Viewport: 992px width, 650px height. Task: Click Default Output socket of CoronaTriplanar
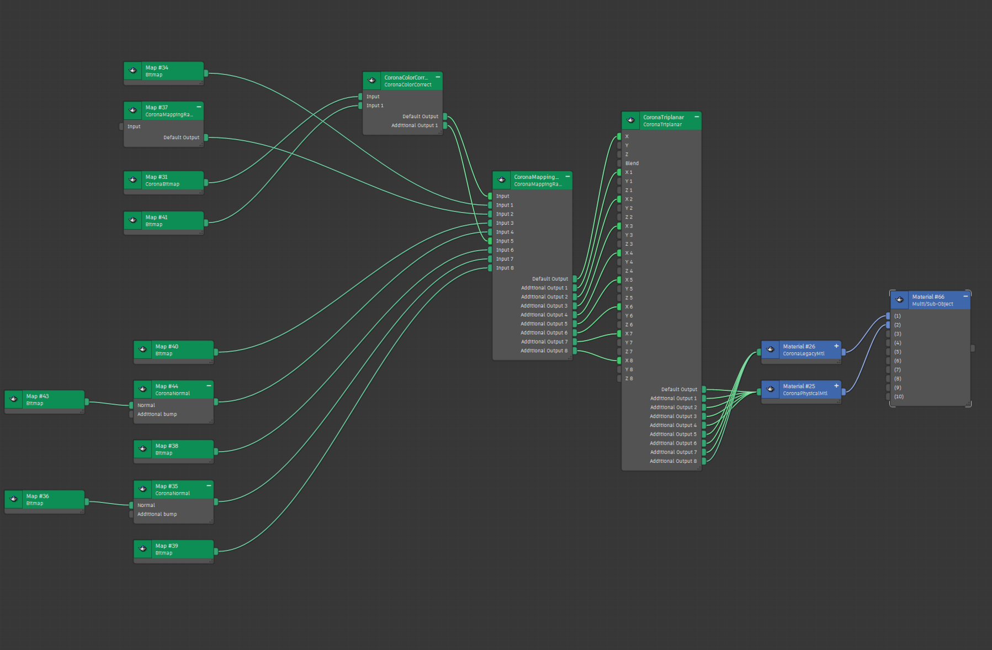tap(704, 389)
